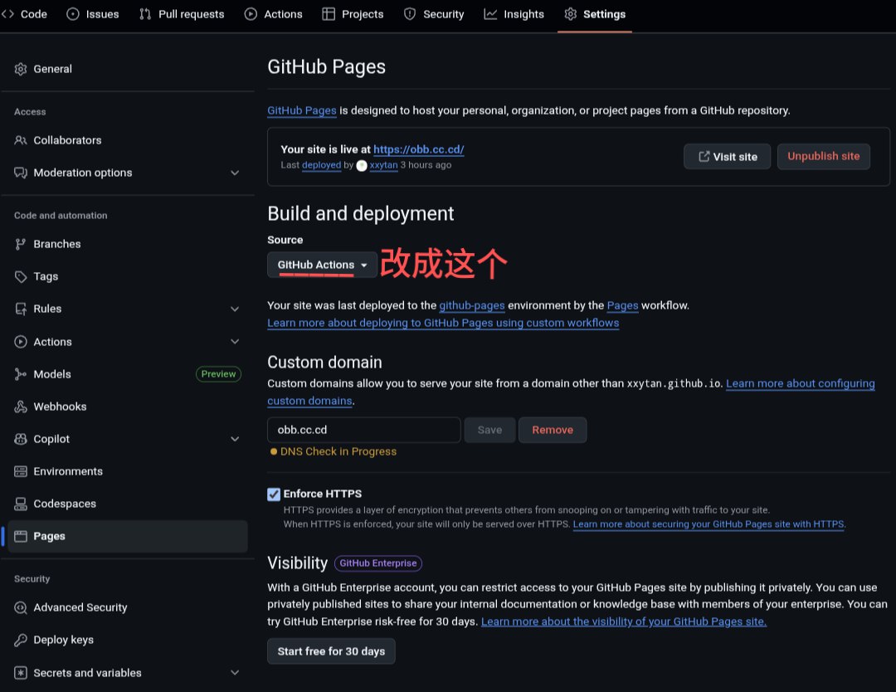Click the Deploy keys key icon
The width and height of the screenshot is (896, 692).
pyautogui.click(x=21, y=640)
